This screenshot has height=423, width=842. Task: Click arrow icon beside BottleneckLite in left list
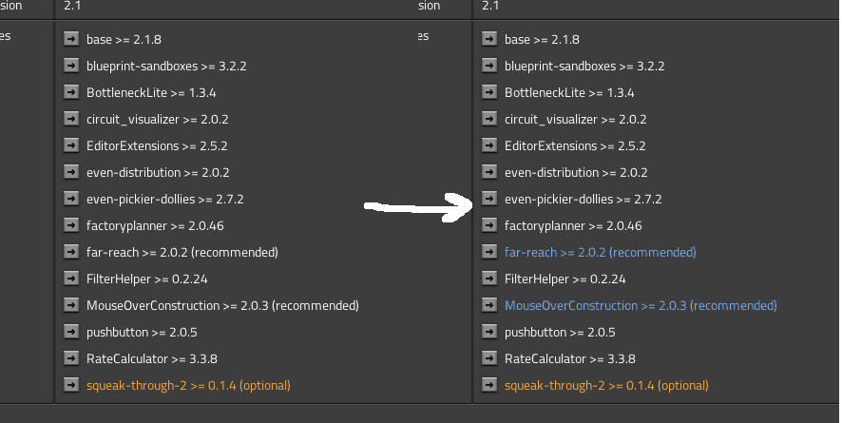[x=71, y=92]
